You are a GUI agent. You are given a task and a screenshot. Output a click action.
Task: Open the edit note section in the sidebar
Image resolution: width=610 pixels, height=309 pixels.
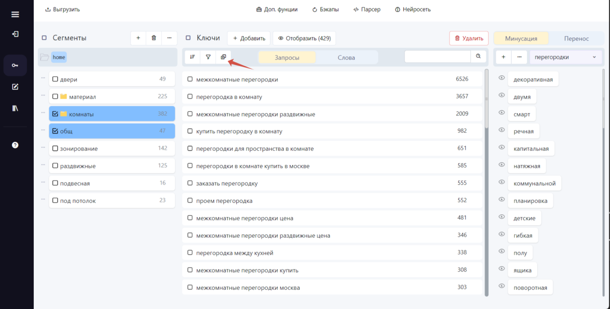15,87
